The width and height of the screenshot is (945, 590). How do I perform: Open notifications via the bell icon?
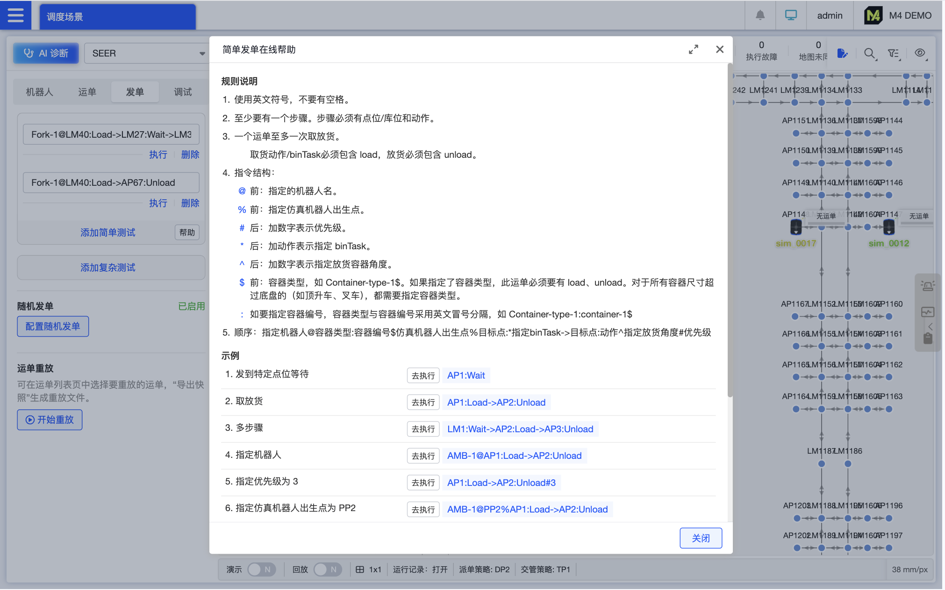pos(760,15)
